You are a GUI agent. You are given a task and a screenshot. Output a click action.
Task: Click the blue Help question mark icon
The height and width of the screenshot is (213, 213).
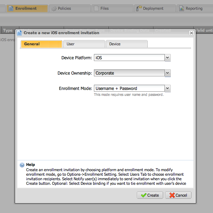(x=22, y=165)
